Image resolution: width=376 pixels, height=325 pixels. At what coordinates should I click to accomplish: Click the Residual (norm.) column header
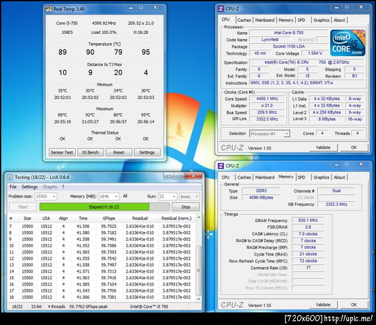pyautogui.click(x=177, y=218)
